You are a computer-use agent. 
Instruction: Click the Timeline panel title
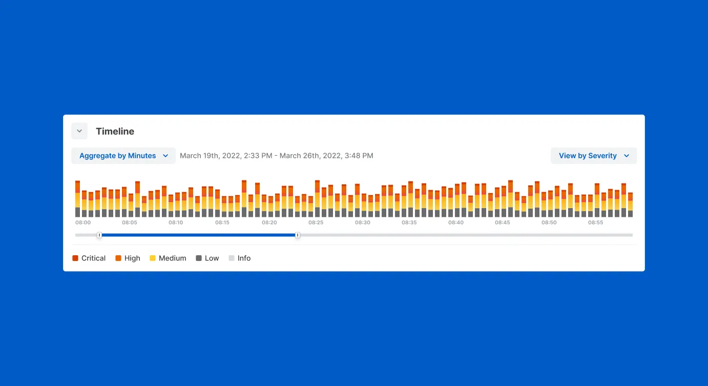(115, 131)
